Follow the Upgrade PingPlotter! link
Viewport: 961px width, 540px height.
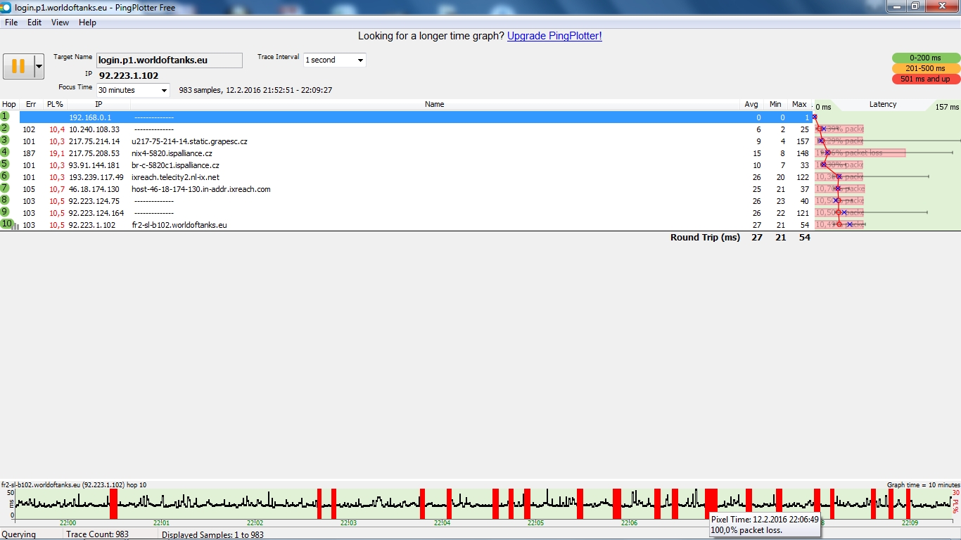[x=554, y=36]
